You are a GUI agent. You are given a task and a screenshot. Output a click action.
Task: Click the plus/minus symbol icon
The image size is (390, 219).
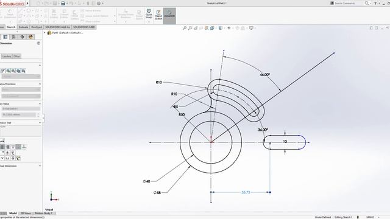[7, 153]
